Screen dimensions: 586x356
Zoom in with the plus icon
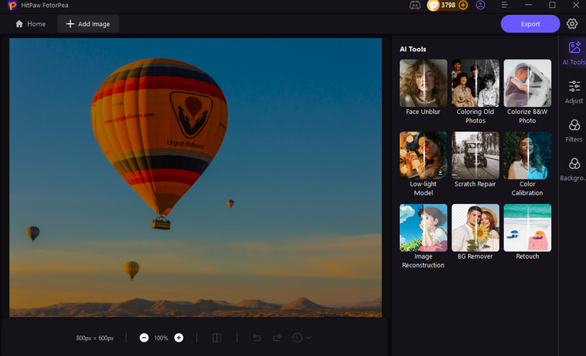point(179,338)
